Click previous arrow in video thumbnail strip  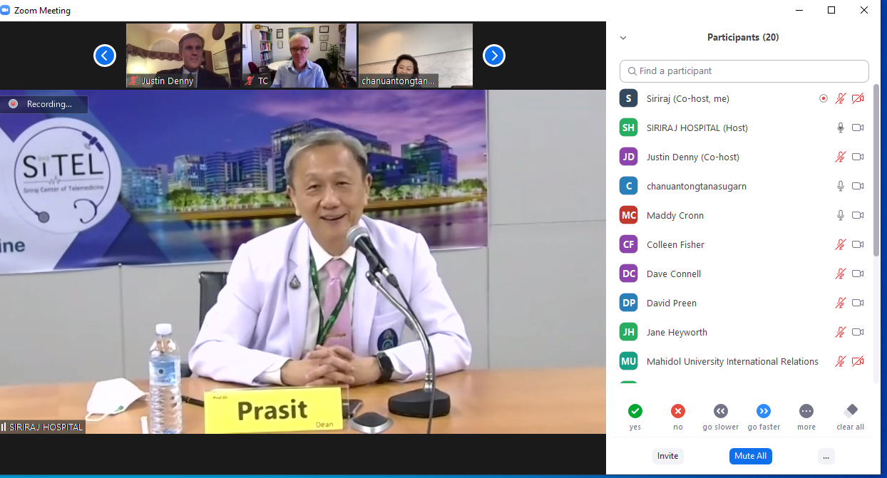[x=105, y=55]
